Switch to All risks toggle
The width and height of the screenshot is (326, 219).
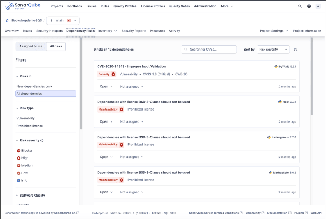(x=56, y=46)
